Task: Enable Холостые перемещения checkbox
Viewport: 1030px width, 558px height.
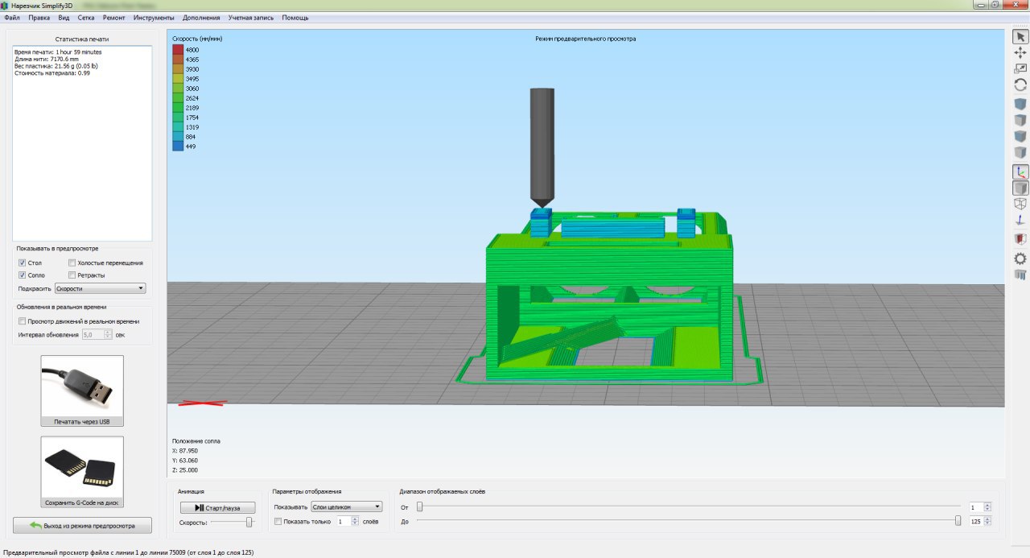Action: click(x=72, y=262)
